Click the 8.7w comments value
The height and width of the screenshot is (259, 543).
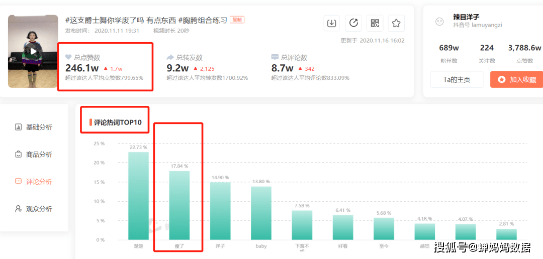click(282, 68)
